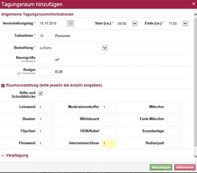Click the Whiteboard quantity field
The width and height of the screenshot is (197, 173).
click(109, 119)
